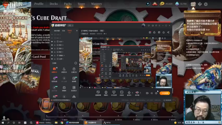Toggle preview eye icon in bottom toolbar
The height and width of the screenshot is (125, 222).
click(152, 93)
